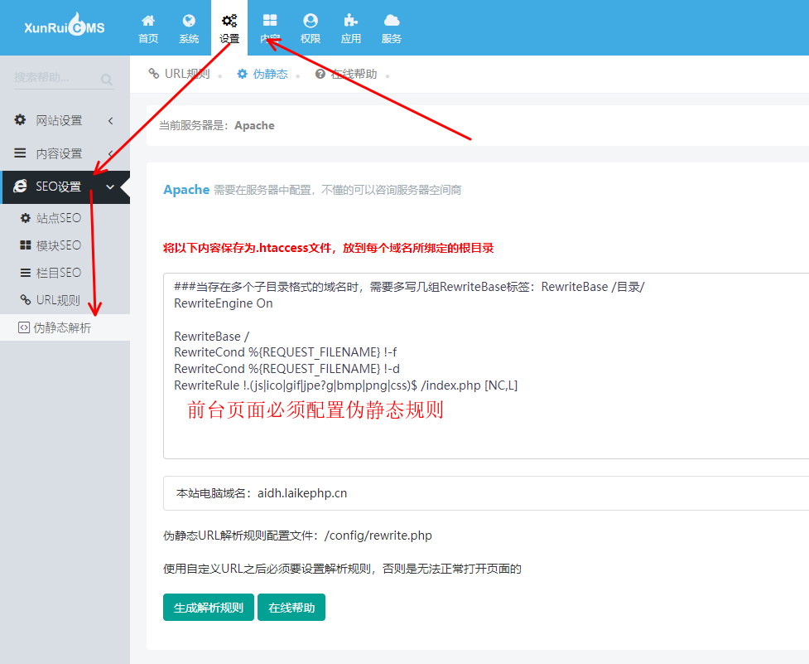Open the 应用 applications icon
Screen dimensions: 809x664
tap(350, 27)
